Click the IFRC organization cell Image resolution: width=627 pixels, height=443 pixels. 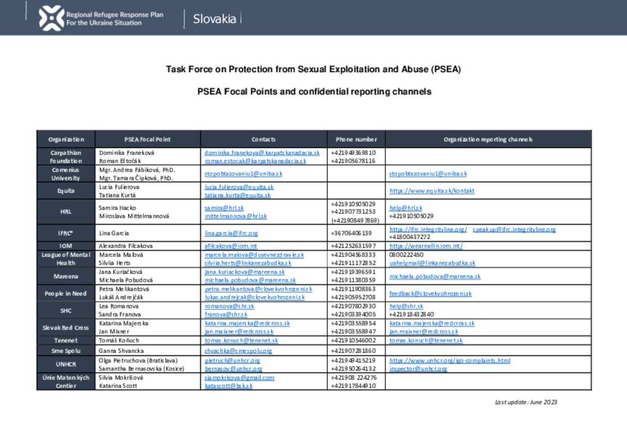coord(66,233)
